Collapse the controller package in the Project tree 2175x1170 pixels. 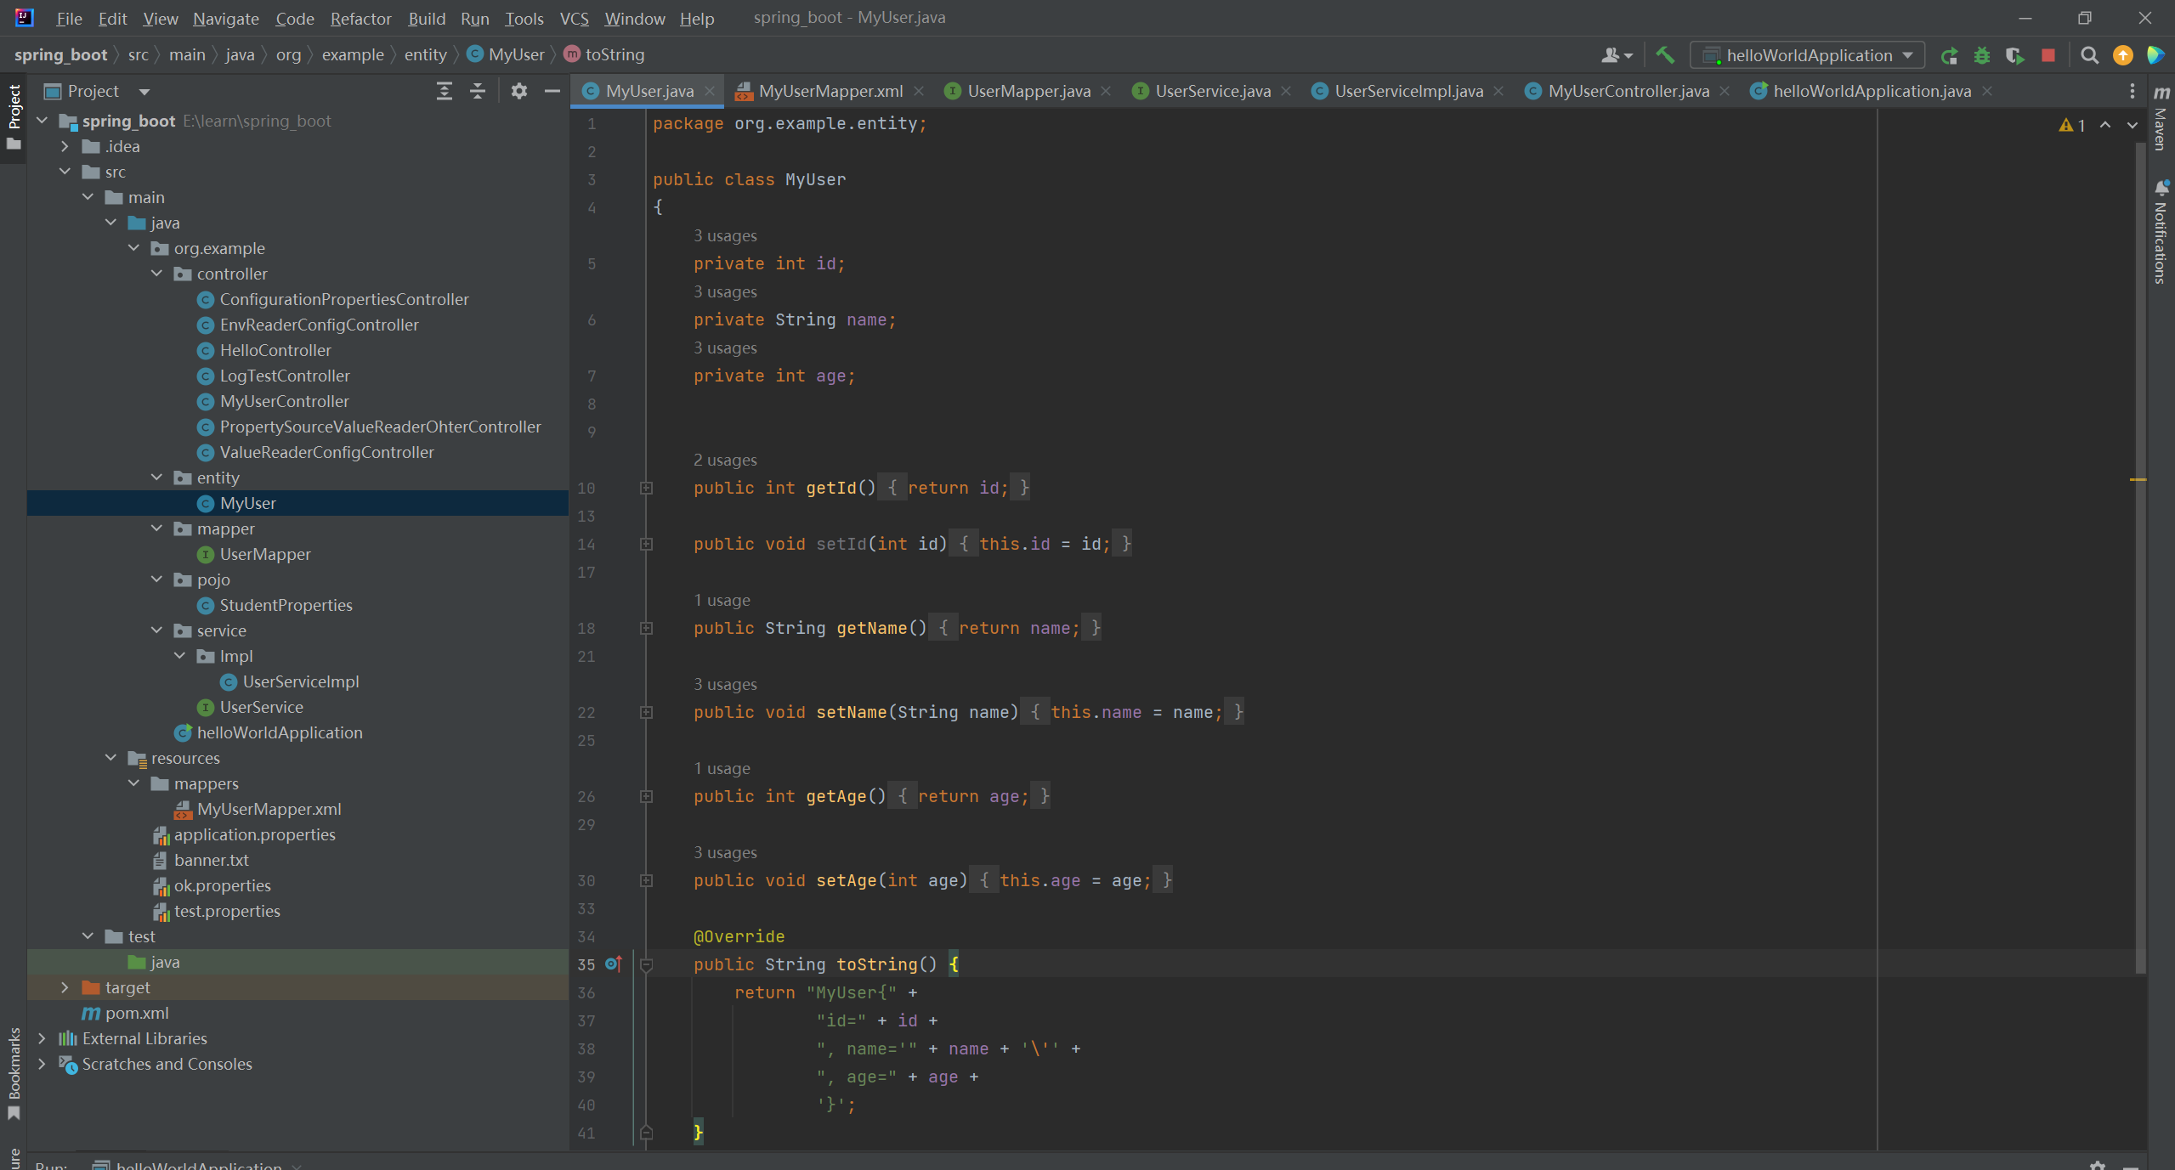tap(156, 274)
